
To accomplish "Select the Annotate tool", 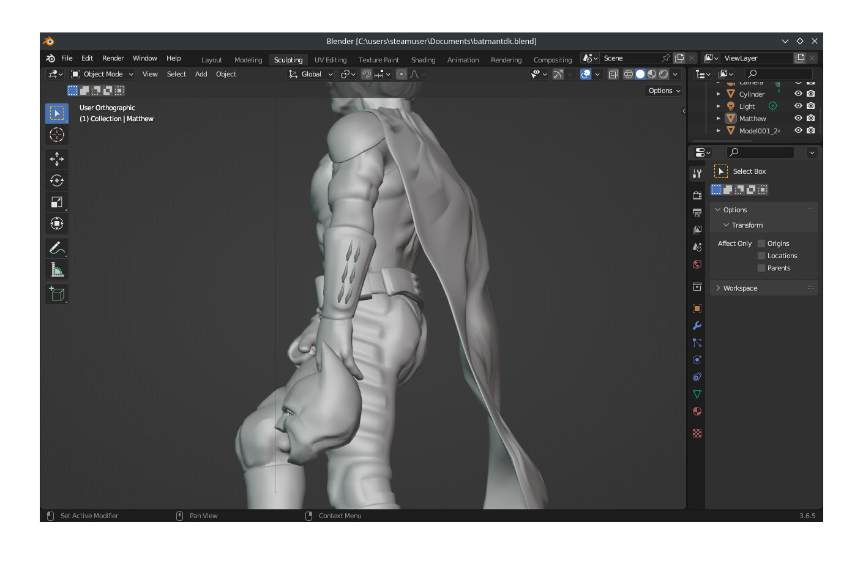I will pos(57,248).
